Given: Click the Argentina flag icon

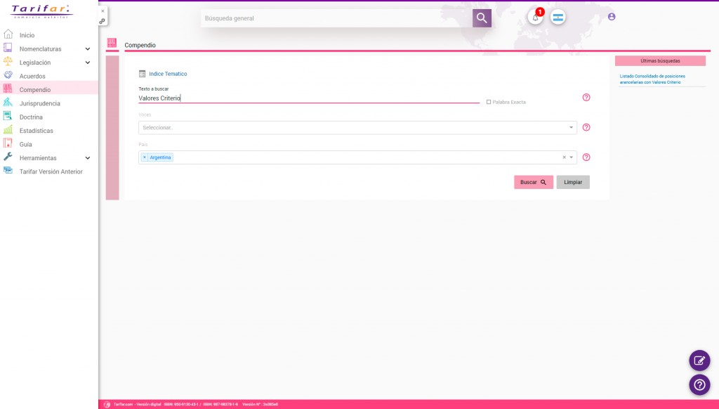Looking at the screenshot, I should (x=558, y=18).
